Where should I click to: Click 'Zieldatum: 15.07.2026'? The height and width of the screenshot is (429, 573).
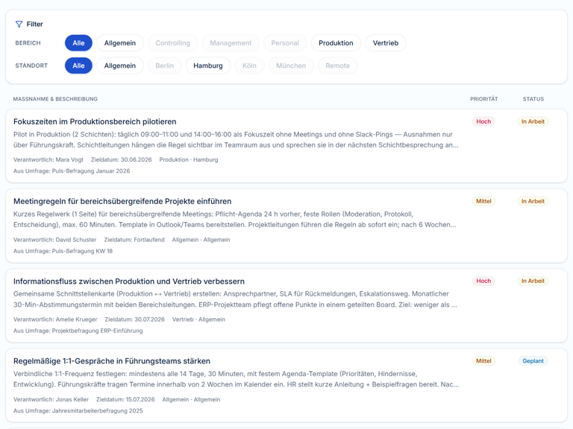[x=125, y=399]
